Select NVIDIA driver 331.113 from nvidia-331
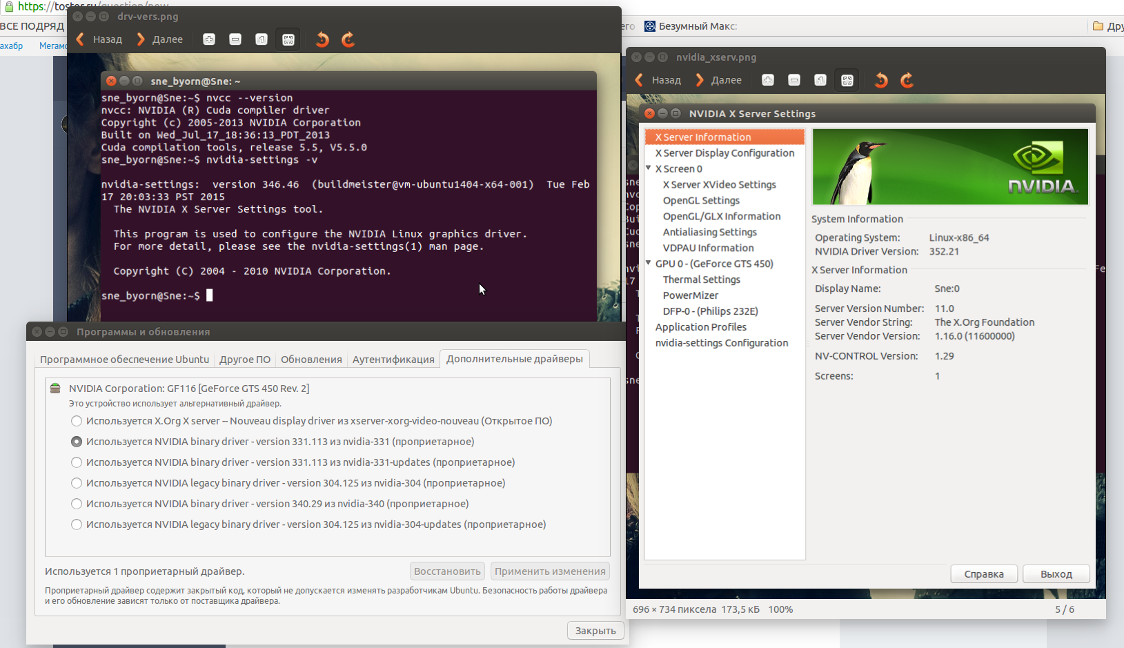This screenshot has height=648, width=1124. (x=77, y=442)
